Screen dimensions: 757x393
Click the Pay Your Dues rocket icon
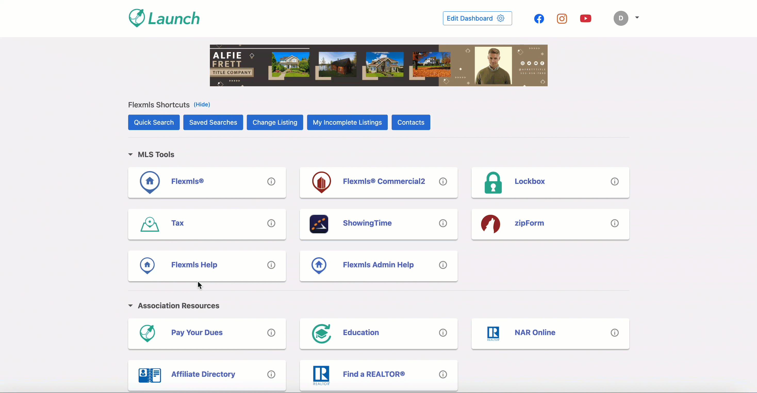coord(147,334)
